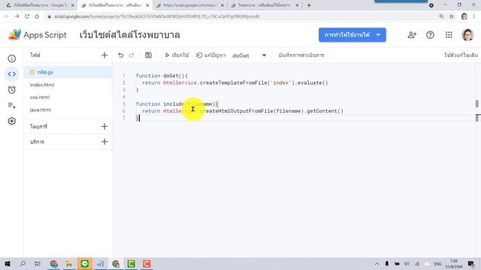Switch to the script.google.com macro tab
This screenshot has width=481, height=270.
(189, 5)
